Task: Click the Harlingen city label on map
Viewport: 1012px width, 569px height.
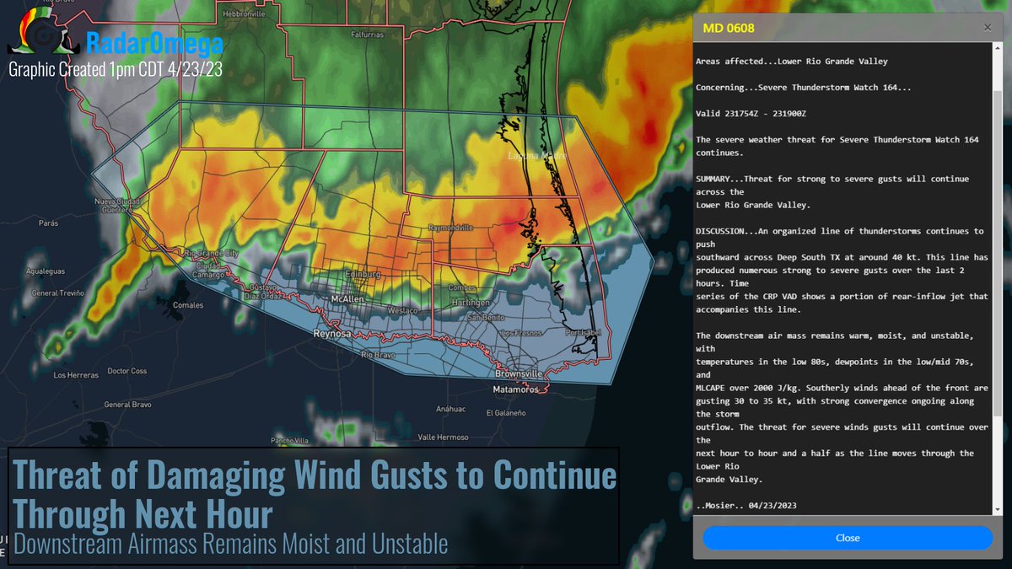Action: [469, 302]
